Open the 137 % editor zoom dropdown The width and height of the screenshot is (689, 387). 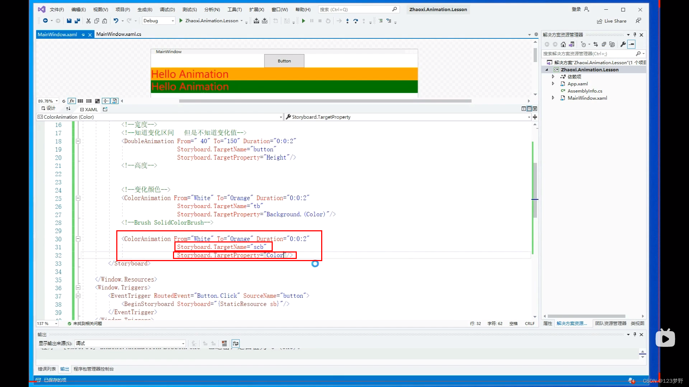(x=47, y=324)
